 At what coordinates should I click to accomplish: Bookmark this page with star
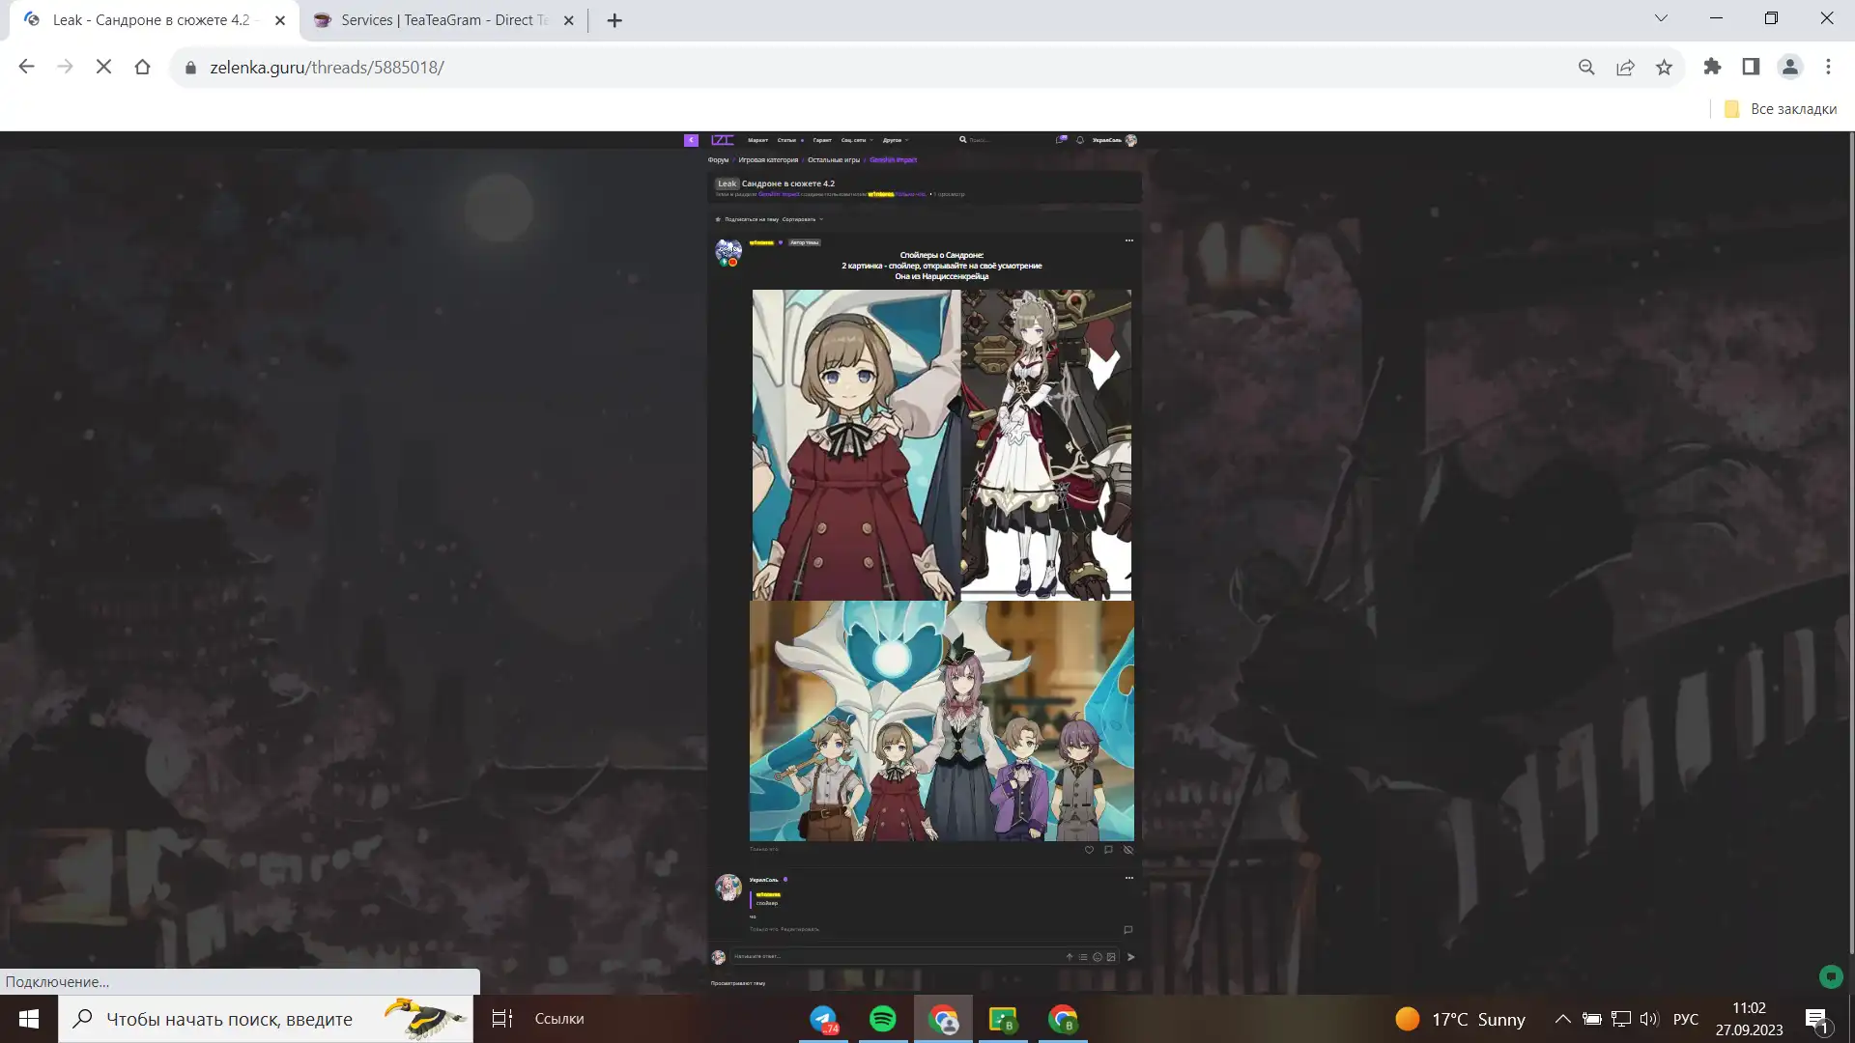pos(1664,67)
